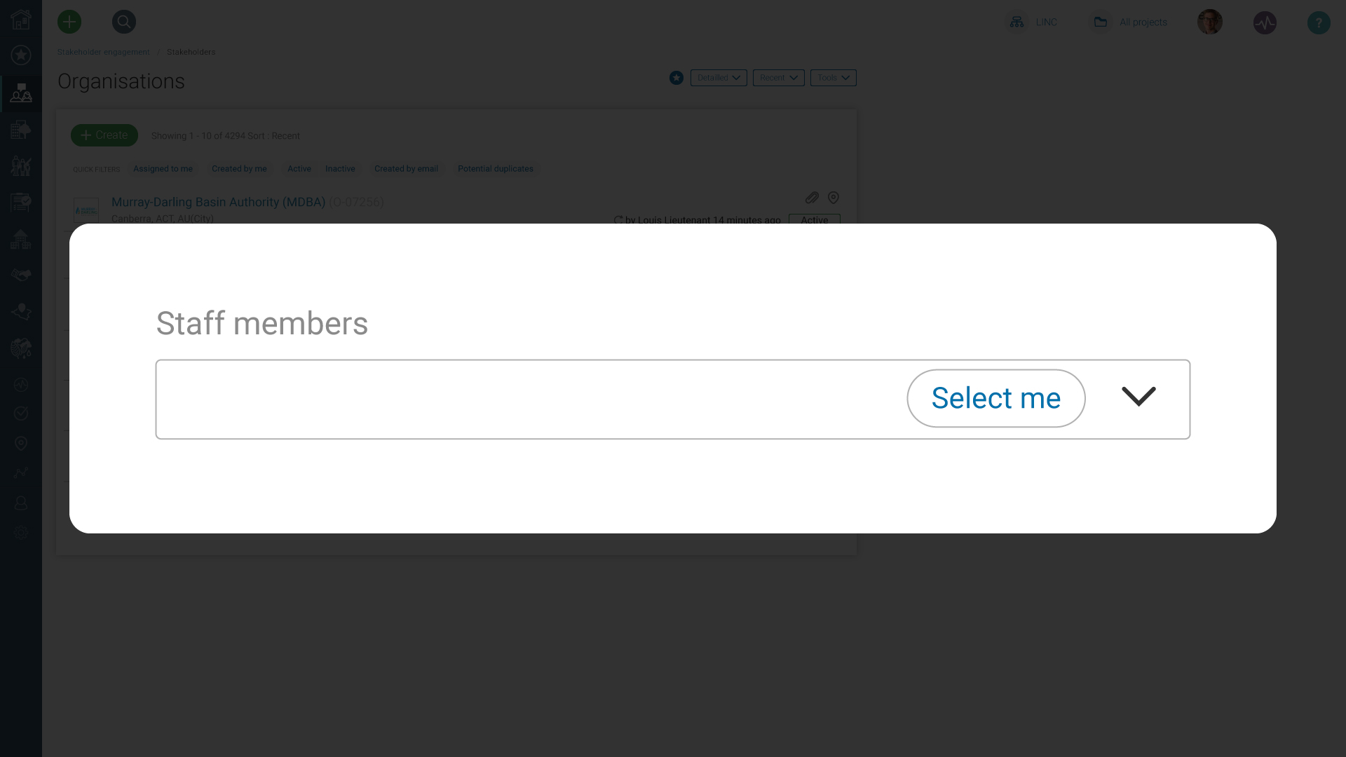Click the green plus add icon in the header

pos(69,22)
